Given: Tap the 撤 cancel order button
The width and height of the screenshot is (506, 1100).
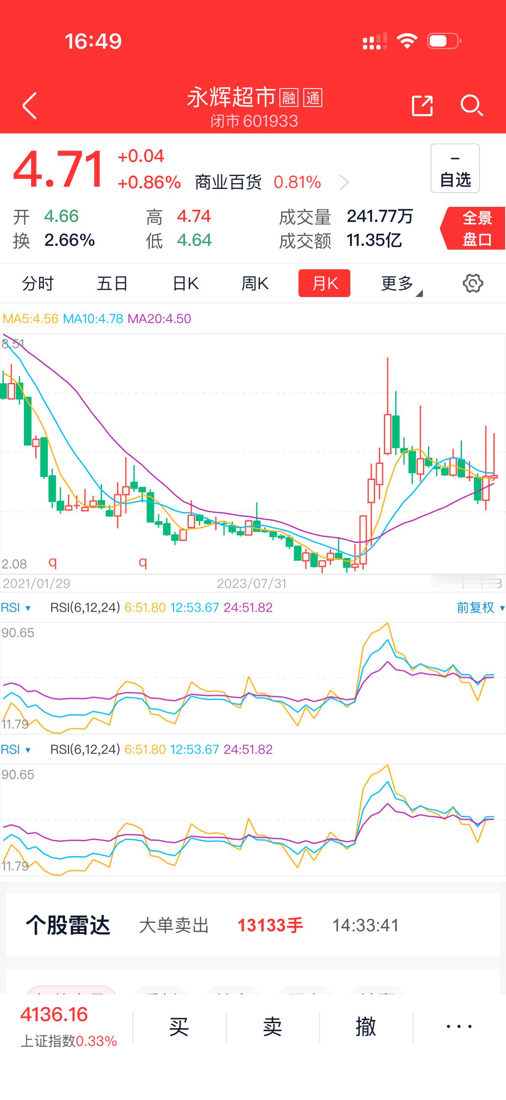Looking at the screenshot, I should (366, 1027).
